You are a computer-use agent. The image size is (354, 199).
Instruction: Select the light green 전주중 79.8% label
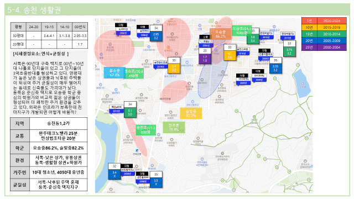[x=174, y=128]
